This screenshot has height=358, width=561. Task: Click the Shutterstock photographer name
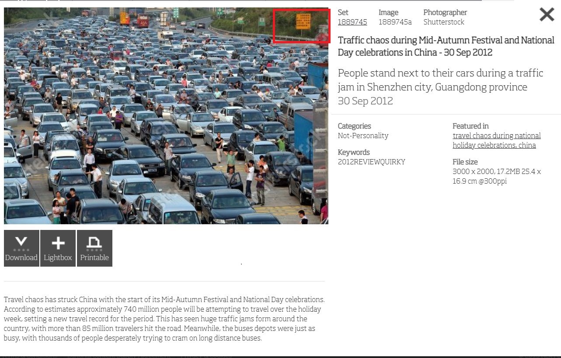tap(444, 22)
